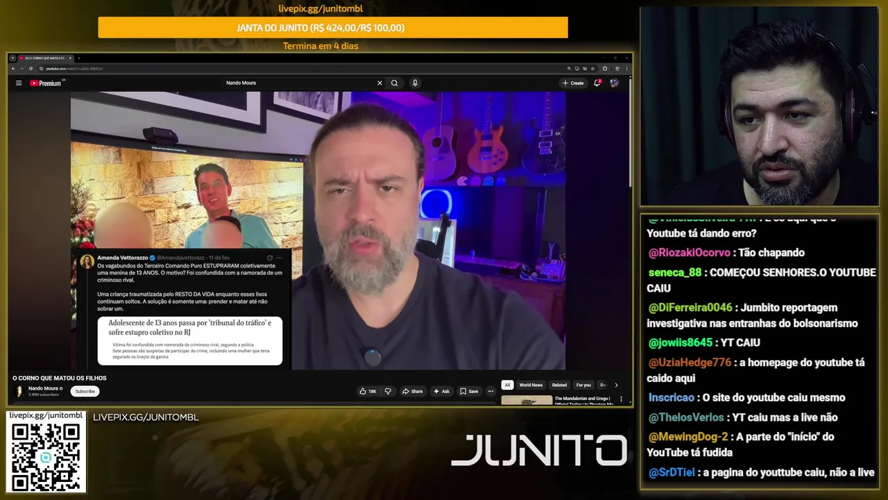Click chat username @MewingDog-2
Image resolution: width=888 pixels, height=500 pixels.
click(688, 437)
